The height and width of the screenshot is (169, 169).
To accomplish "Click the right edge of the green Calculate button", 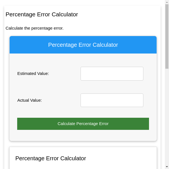I will 147,124.
